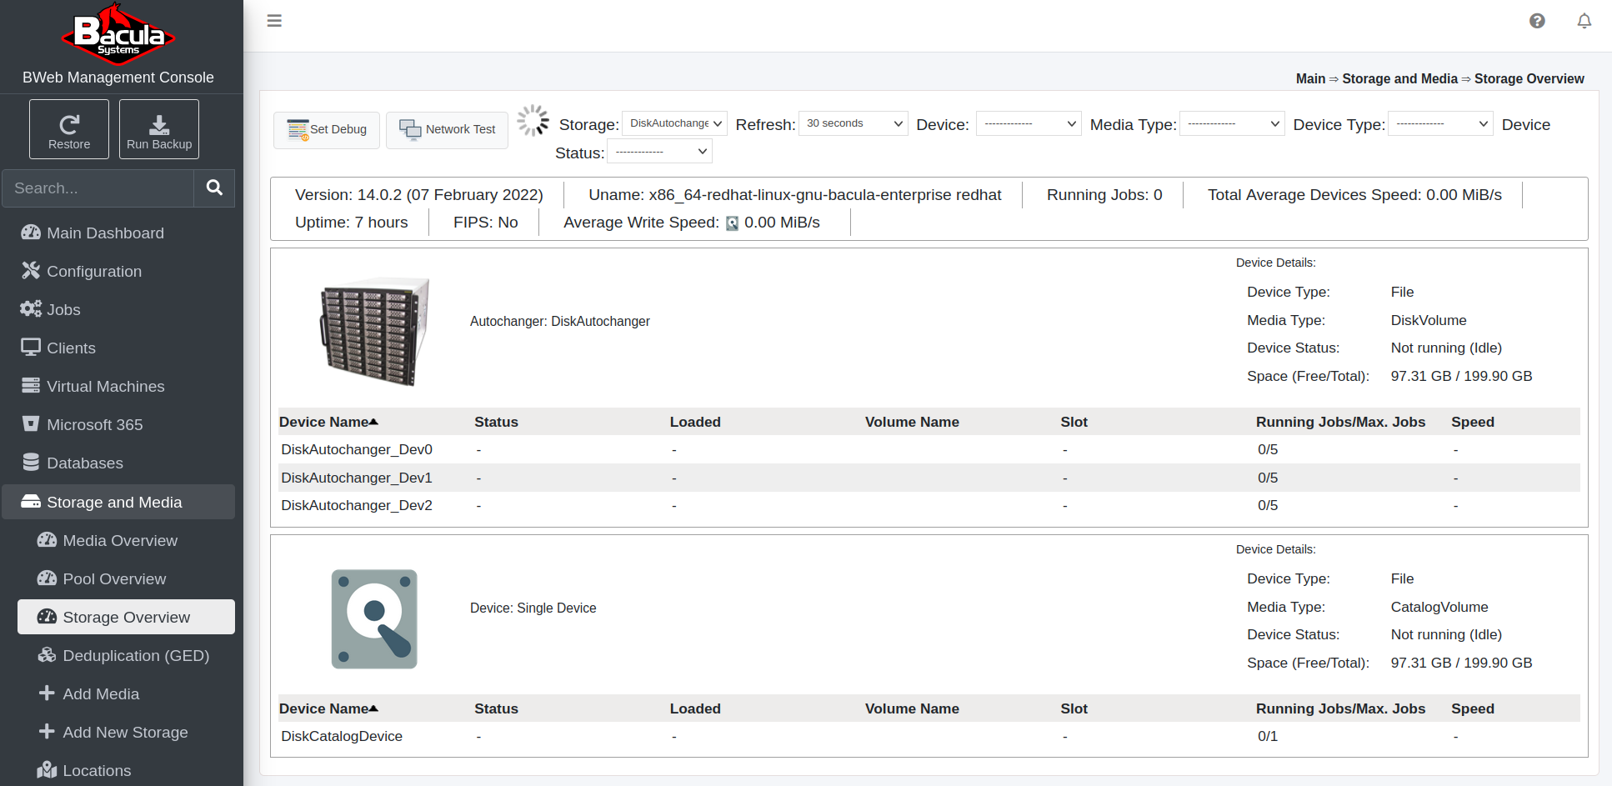The width and height of the screenshot is (1612, 786).
Task: Collapse Storage and Media section
Action: tap(118, 502)
